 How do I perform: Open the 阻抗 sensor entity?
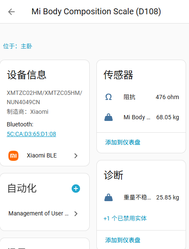click(x=129, y=97)
